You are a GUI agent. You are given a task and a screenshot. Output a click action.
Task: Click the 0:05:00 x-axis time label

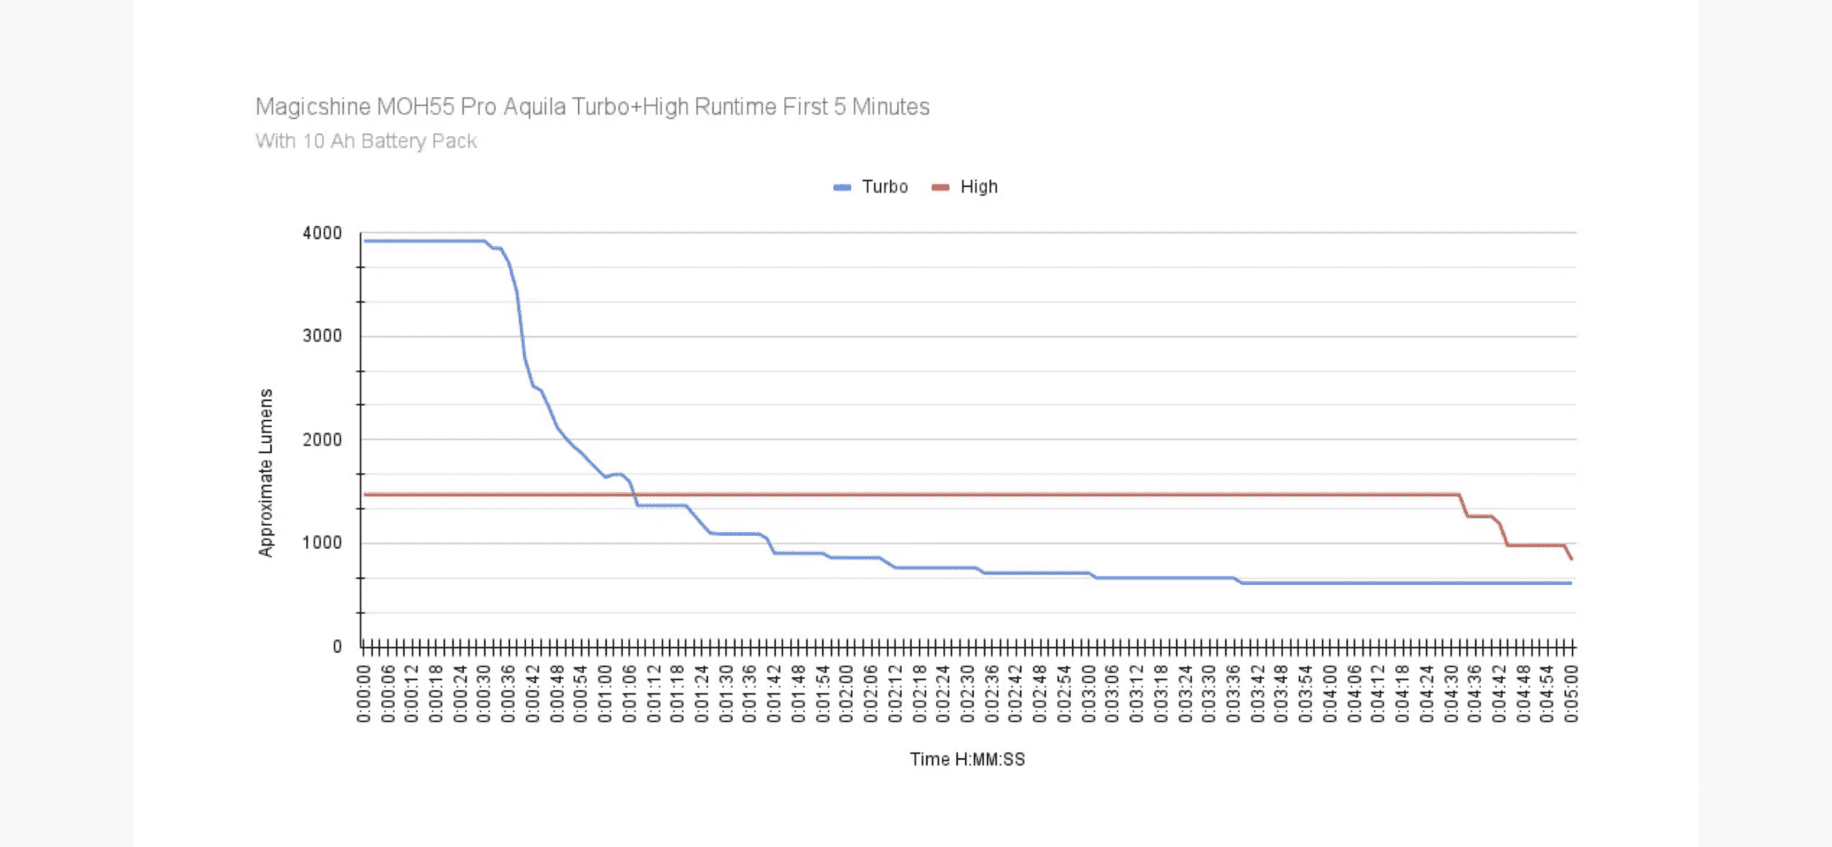tap(1571, 694)
